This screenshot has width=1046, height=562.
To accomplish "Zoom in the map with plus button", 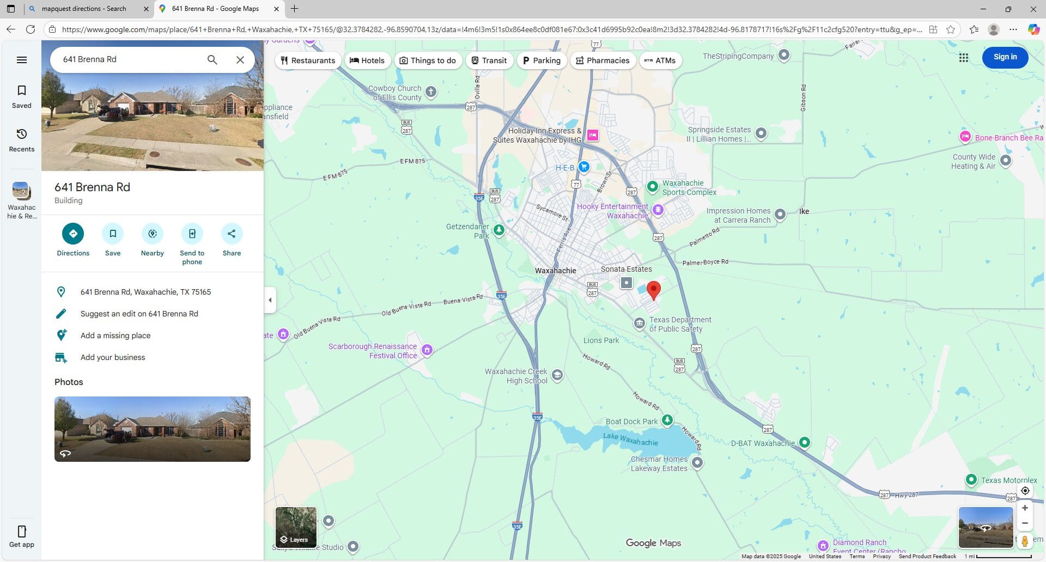I will coord(1025,508).
